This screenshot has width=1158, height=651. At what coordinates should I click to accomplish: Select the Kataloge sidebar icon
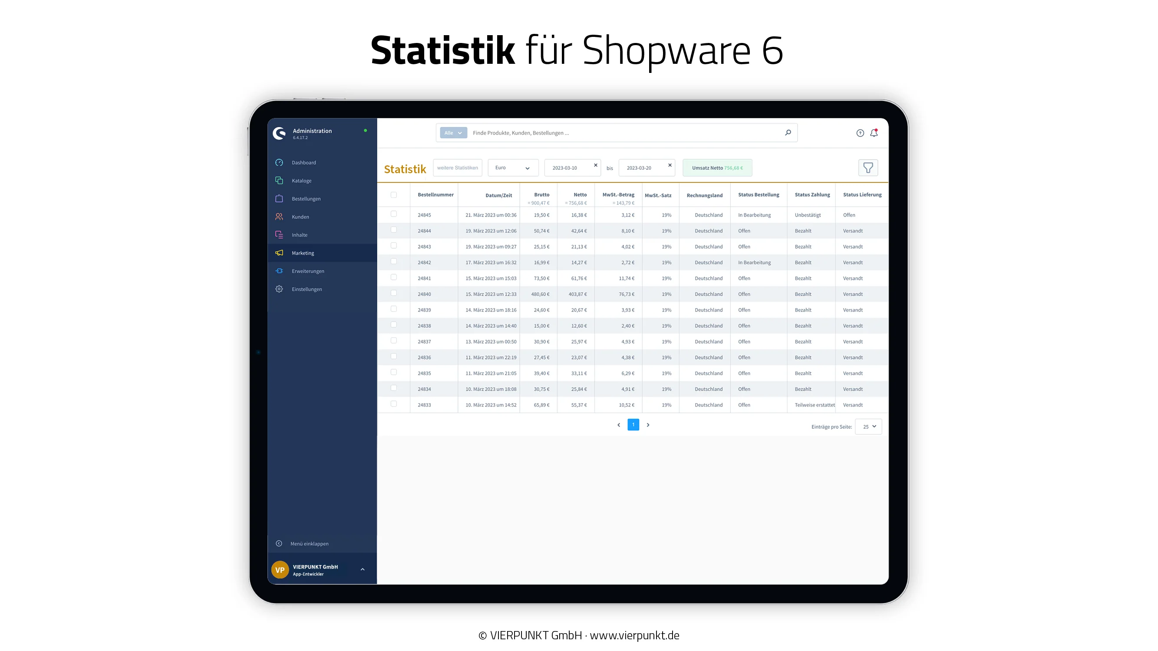tap(279, 180)
